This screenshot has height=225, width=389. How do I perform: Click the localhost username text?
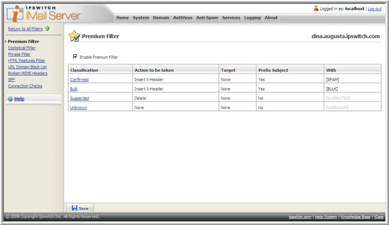355,9
